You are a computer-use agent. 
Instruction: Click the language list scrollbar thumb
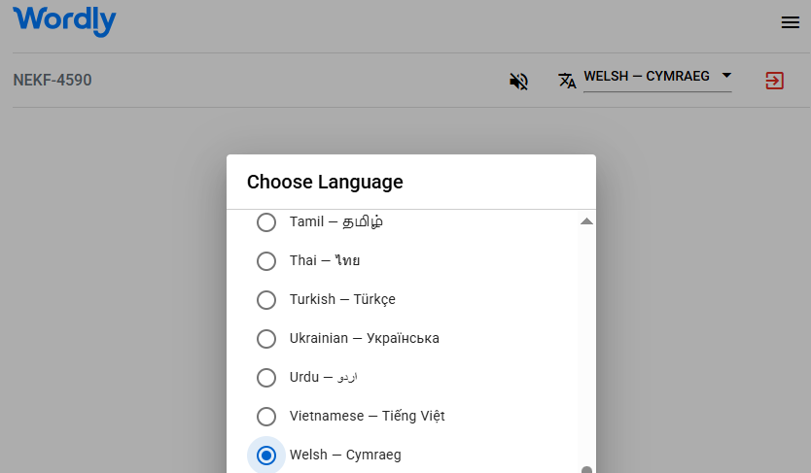586,469
